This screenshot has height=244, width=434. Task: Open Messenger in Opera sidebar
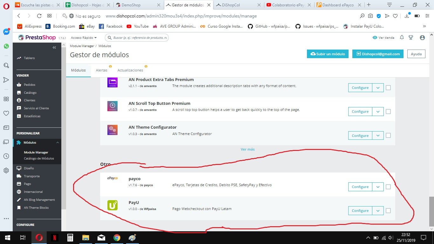(6, 32)
